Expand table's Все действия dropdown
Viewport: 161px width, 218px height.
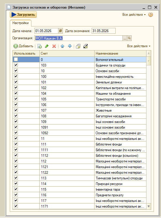coord(139,46)
